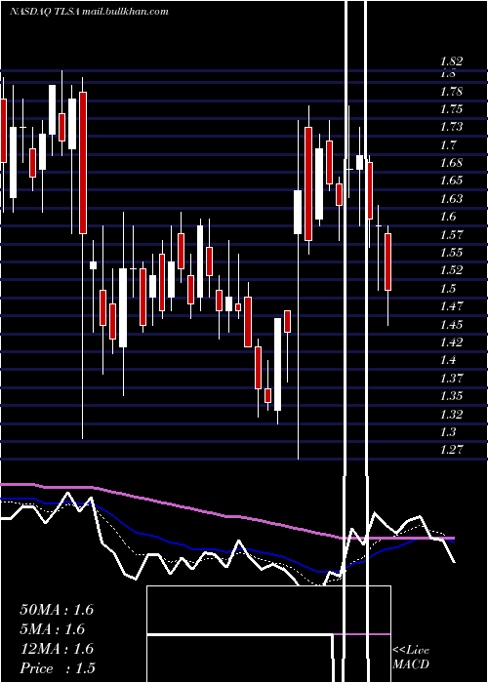Click the 50MA : 1.6 readout
This screenshot has height=683, width=488.
(57, 610)
